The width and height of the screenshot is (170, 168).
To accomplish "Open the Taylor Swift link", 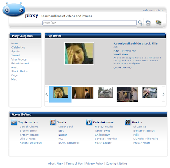I will coord(102,131).
